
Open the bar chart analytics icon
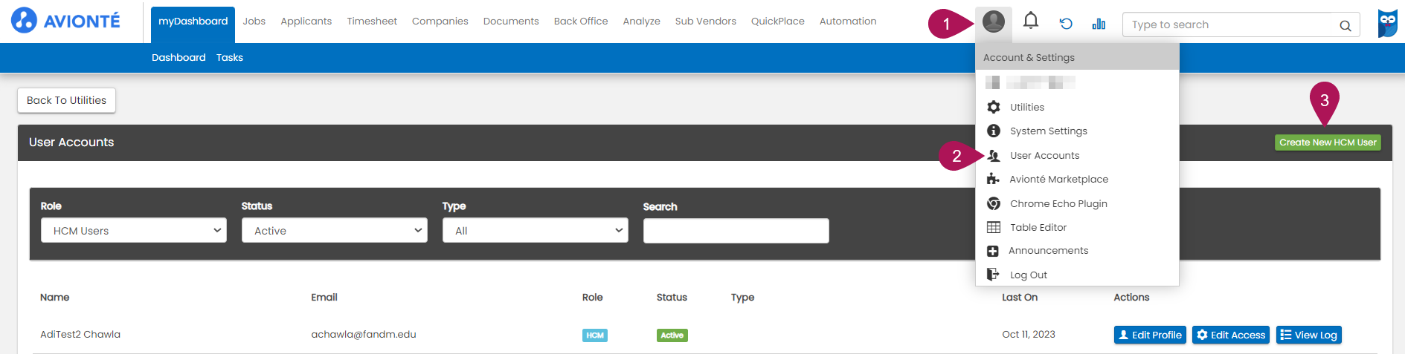point(1099,24)
